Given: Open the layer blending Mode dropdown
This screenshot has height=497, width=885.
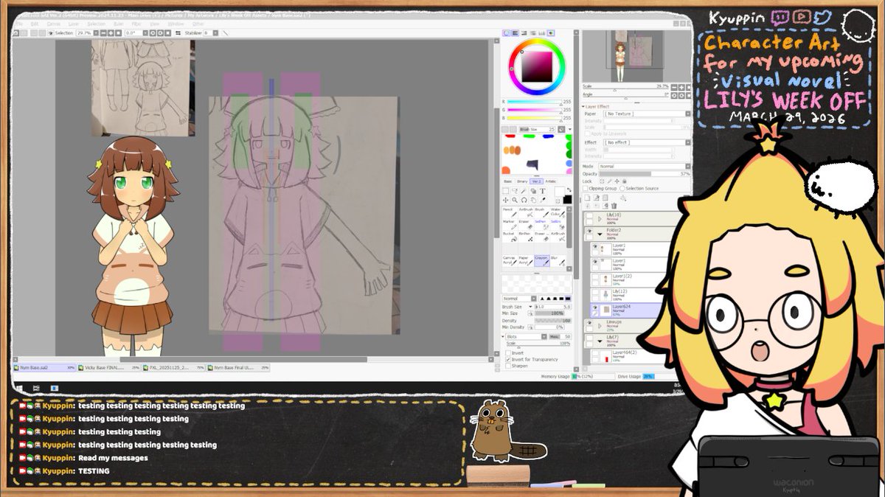Looking at the screenshot, I should tap(645, 166).
